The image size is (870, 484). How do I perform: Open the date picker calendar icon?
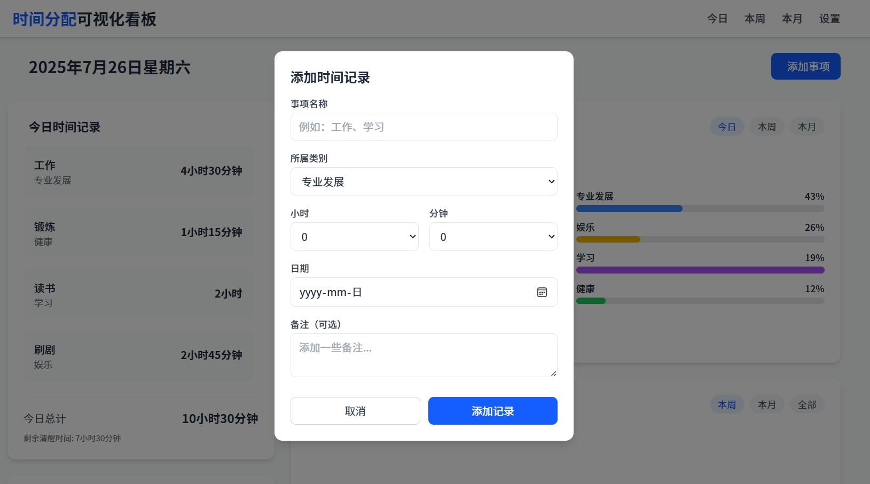pos(542,292)
